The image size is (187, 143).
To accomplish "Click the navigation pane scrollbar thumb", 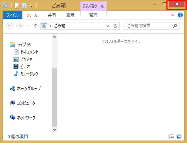I will pyautogui.click(x=55, y=97).
